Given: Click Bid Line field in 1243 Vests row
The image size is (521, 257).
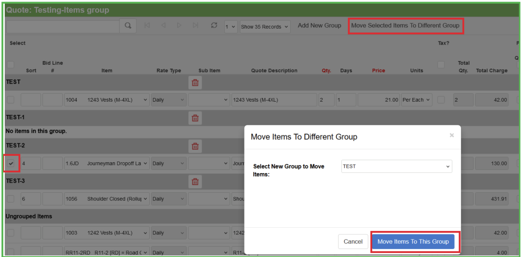Looking at the screenshot, I should pos(52,100).
